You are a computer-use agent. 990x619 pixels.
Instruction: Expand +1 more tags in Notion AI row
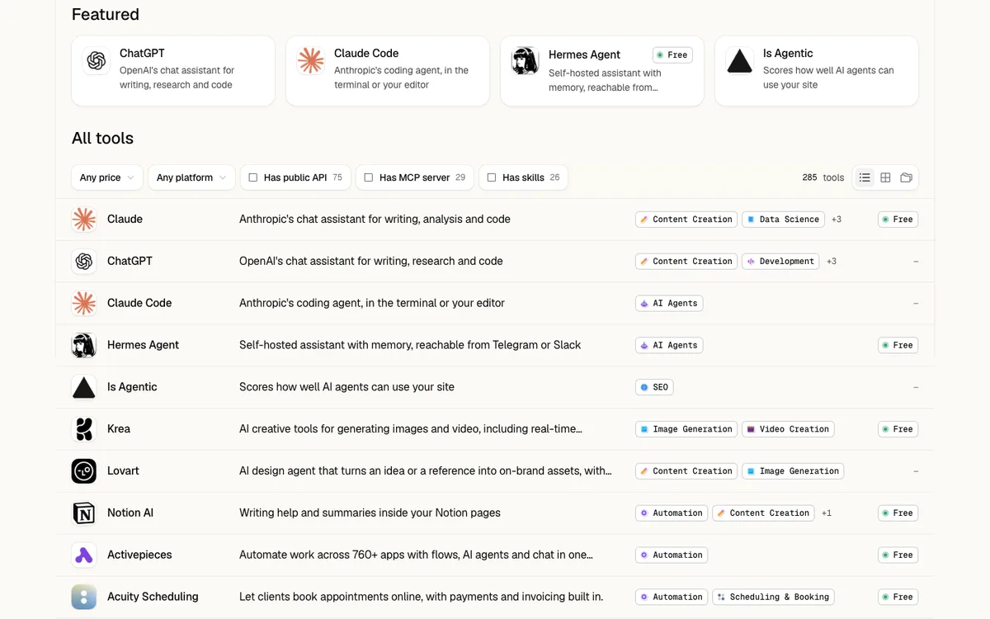point(827,513)
